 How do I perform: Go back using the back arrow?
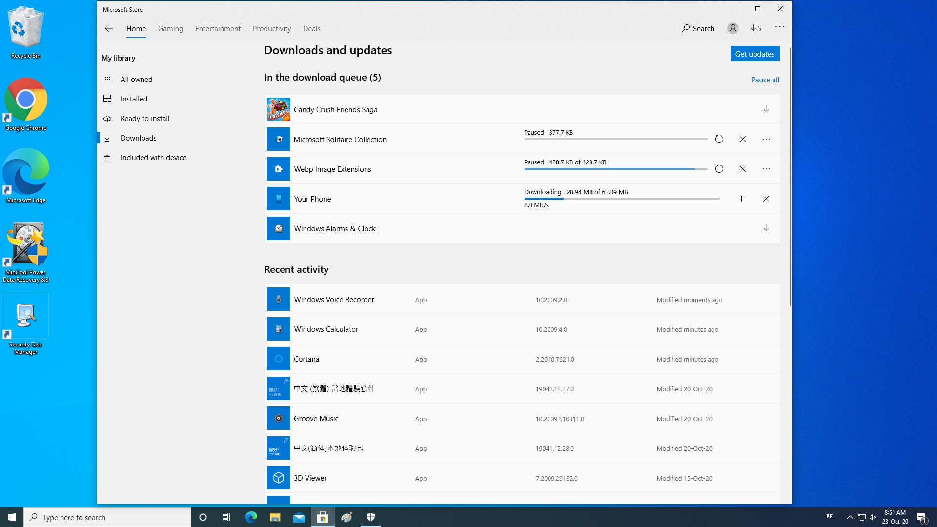pyautogui.click(x=108, y=28)
